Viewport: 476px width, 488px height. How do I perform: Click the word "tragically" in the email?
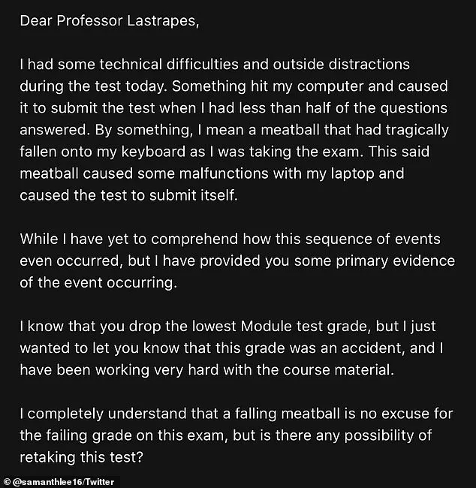pyautogui.click(x=417, y=131)
